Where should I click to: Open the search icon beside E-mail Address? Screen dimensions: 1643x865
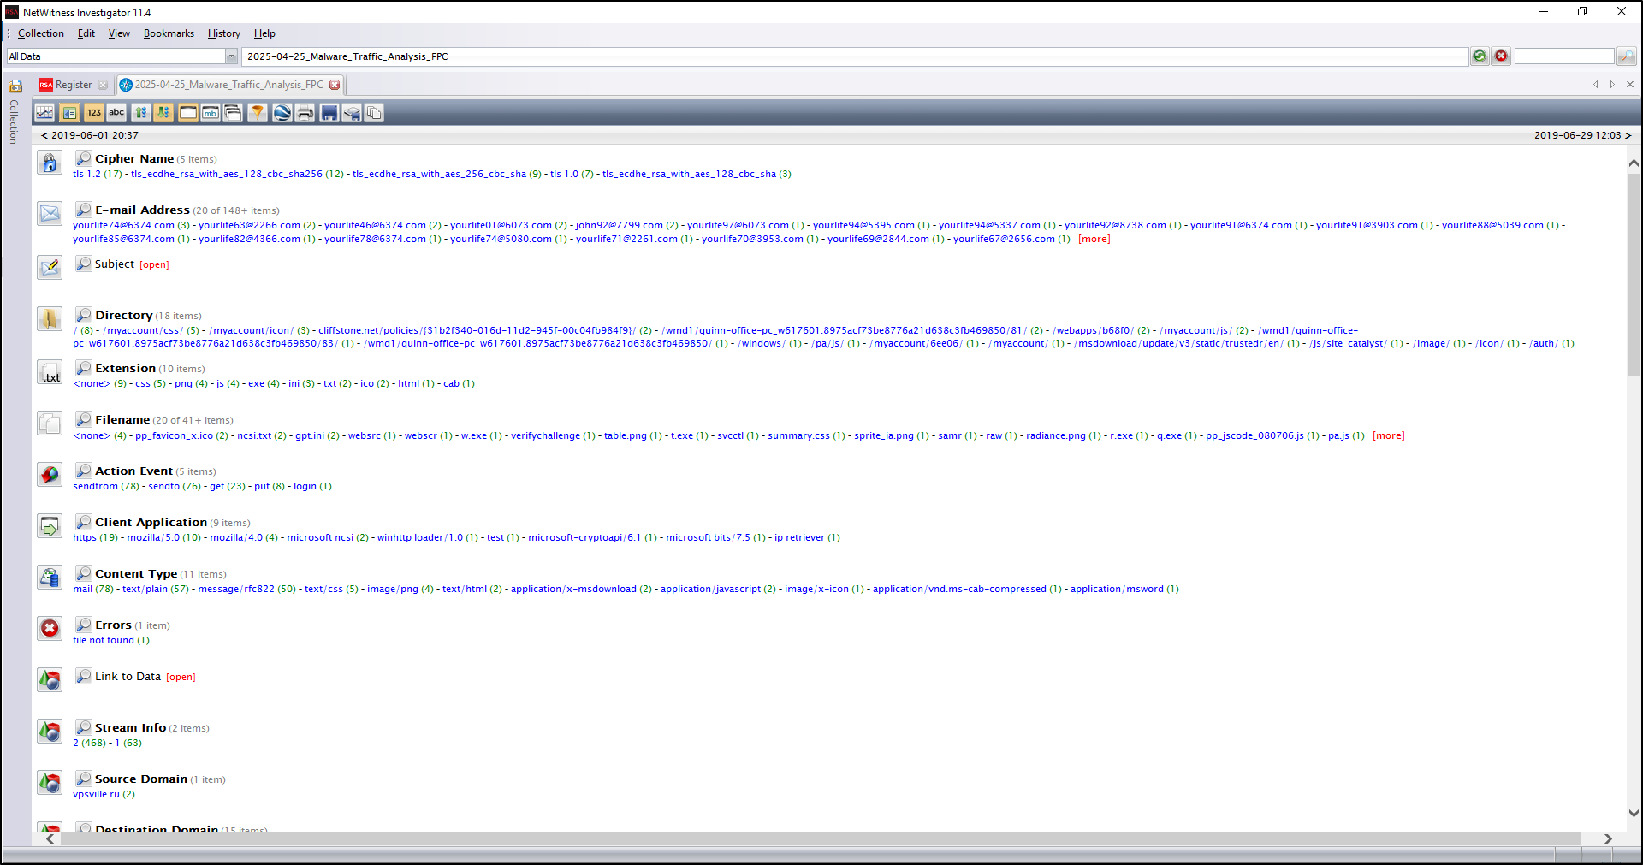pos(84,210)
